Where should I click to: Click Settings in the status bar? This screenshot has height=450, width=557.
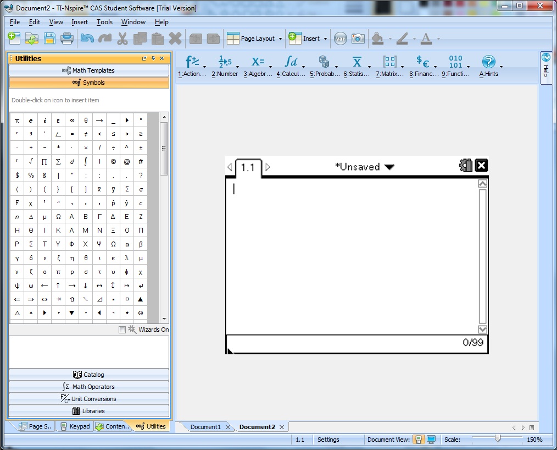coord(328,440)
